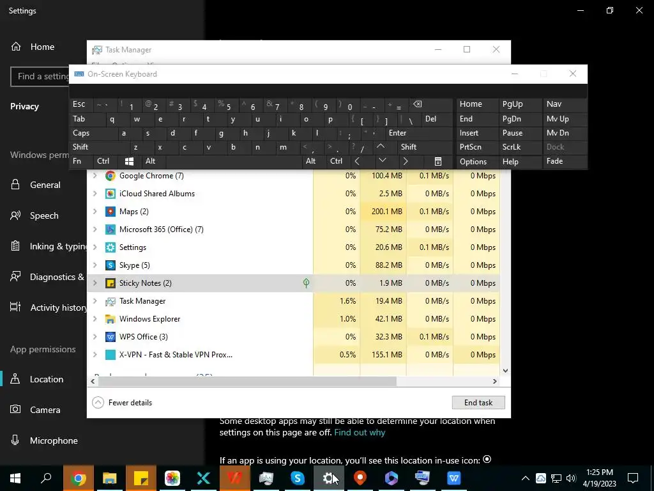The height and width of the screenshot is (491, 654).
Task: Click the scroll down arrow in Task Manager
Action: click(505, 370)
